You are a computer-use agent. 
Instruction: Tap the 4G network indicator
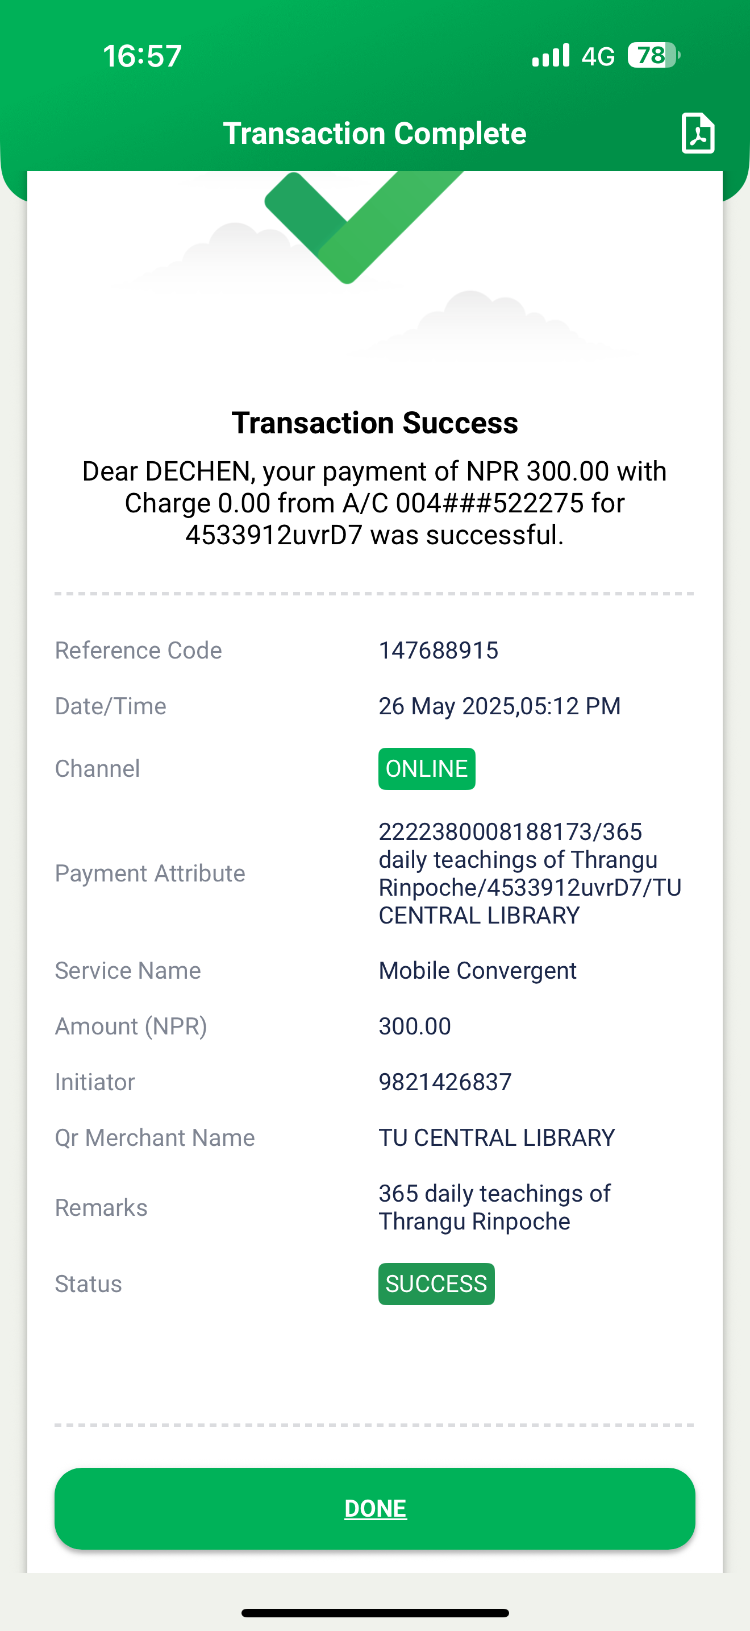point(598,57)
